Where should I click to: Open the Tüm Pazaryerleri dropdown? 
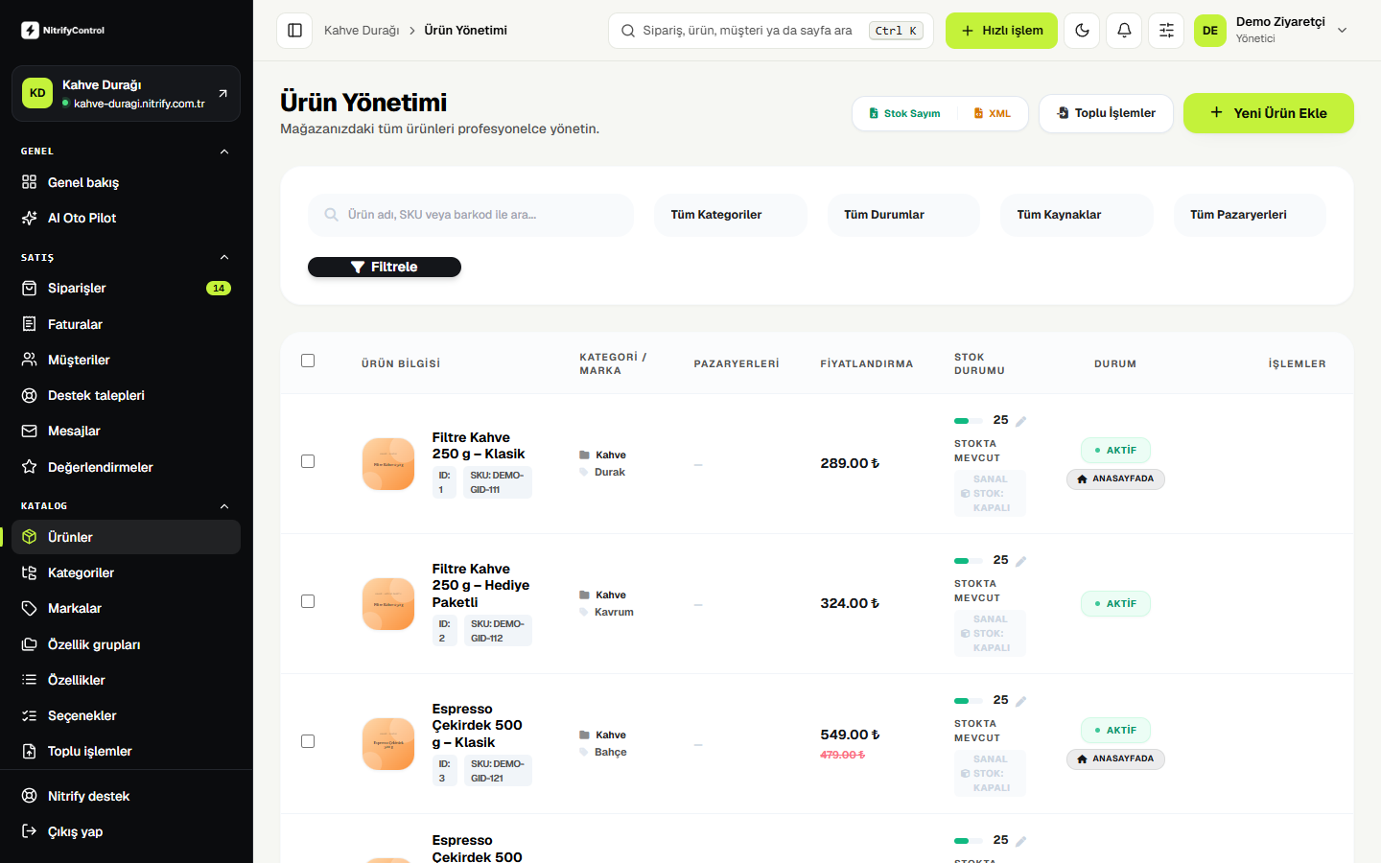point(1250,215)
